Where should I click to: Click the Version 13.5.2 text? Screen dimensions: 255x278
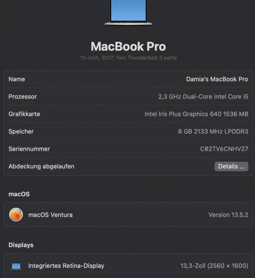[228, 215]
